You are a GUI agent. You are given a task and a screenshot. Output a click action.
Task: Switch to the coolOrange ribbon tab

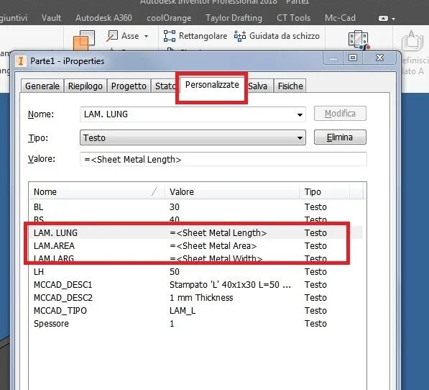point(169,18)
